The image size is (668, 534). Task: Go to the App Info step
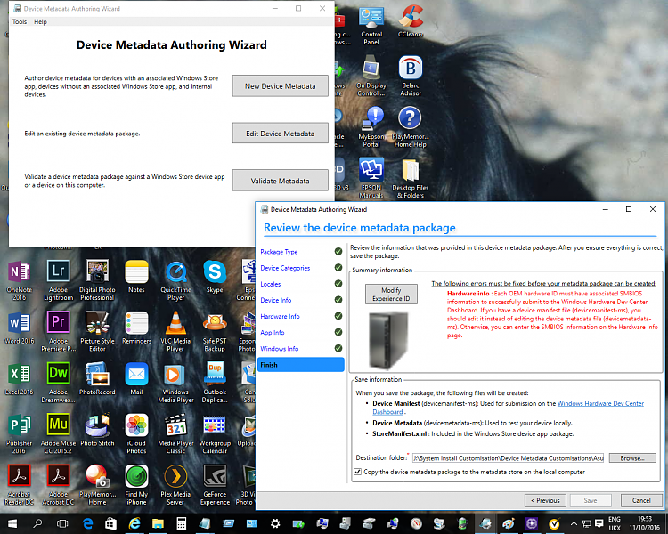pos(273,333)
